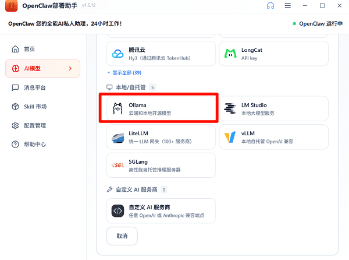Select the LongCat API key card

tap(273, 54)
